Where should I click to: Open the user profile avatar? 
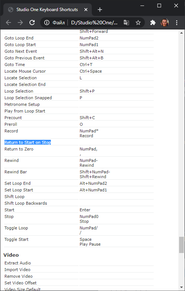coord(165,22)
